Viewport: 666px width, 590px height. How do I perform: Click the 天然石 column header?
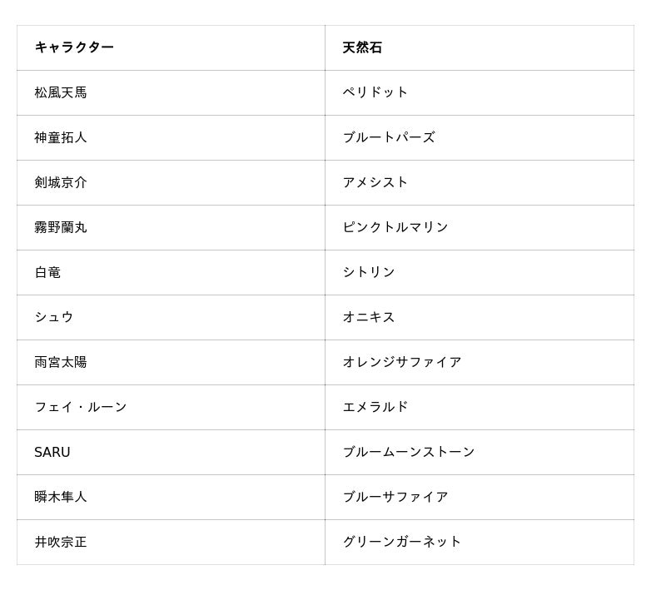coord(362,47)
